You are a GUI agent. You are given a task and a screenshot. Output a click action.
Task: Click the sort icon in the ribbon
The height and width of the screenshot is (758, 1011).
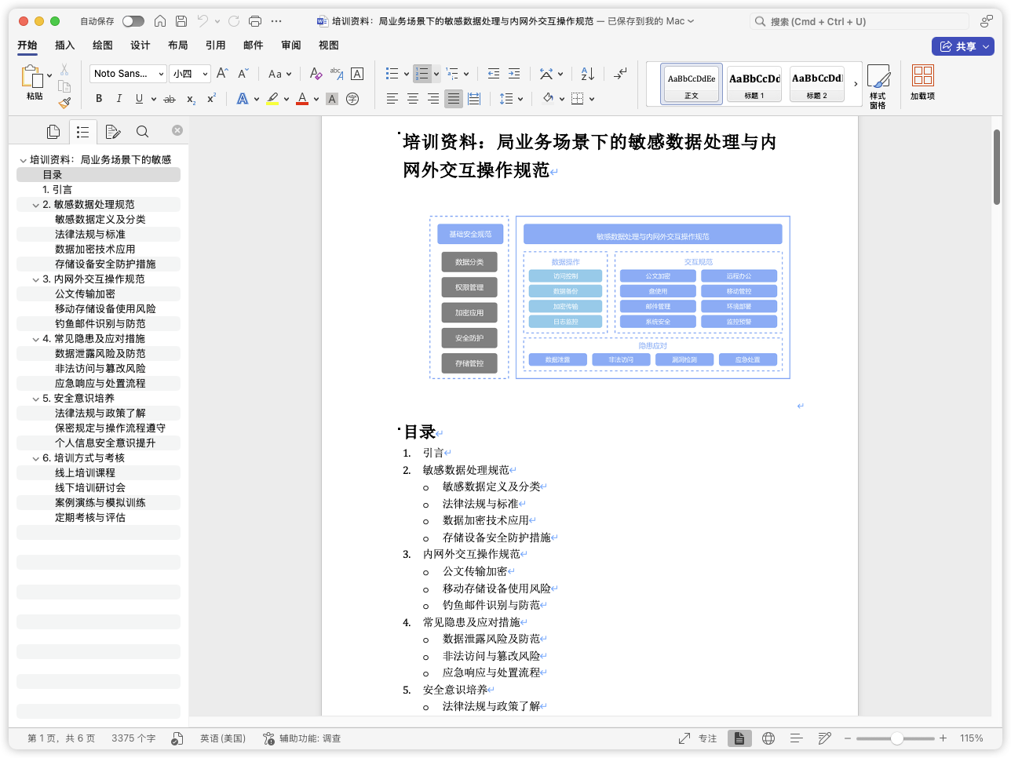click(x=587, y=73)
